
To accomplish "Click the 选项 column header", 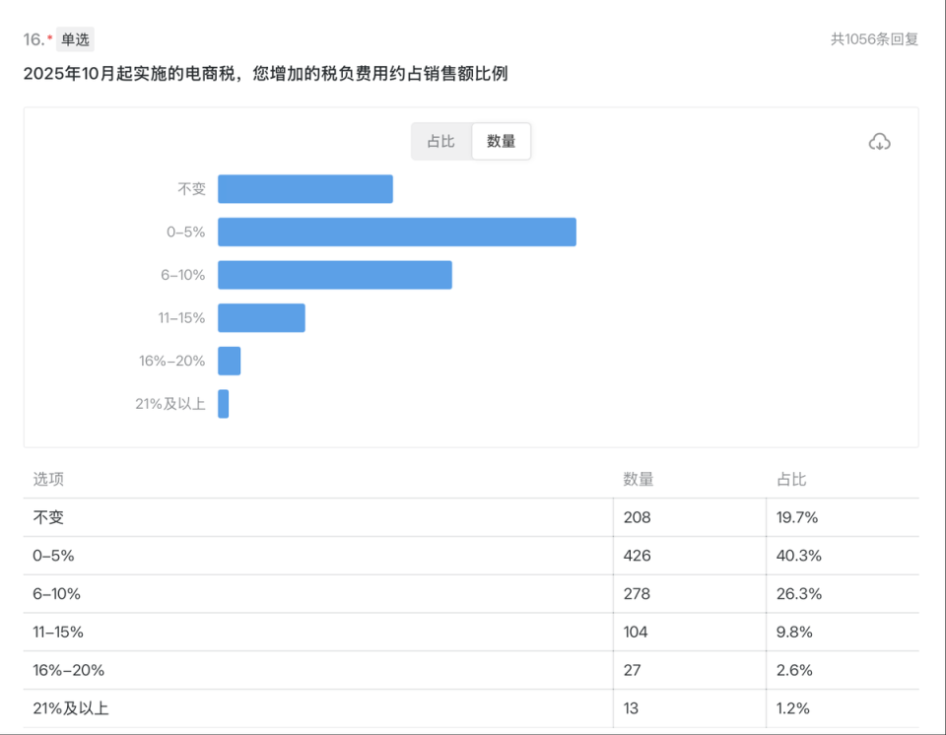I will tap(48, 479).
